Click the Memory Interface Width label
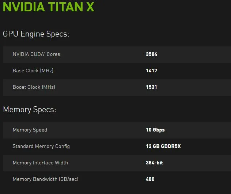The width and height of the screenshot is (231, 194). click(40, 163)
